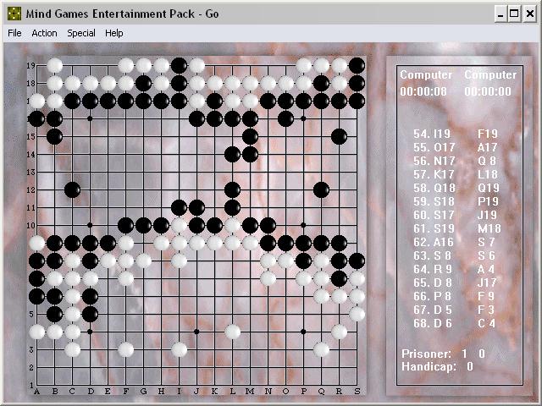542x406 pixels.
Task: Click the reply move 'M18' in list
Action: coord(489,228)
